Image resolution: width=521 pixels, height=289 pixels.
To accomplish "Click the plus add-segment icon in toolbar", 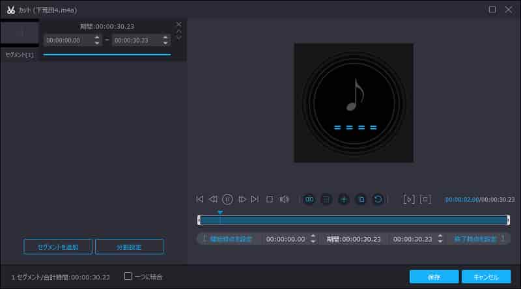I will (x=344, y=199).
